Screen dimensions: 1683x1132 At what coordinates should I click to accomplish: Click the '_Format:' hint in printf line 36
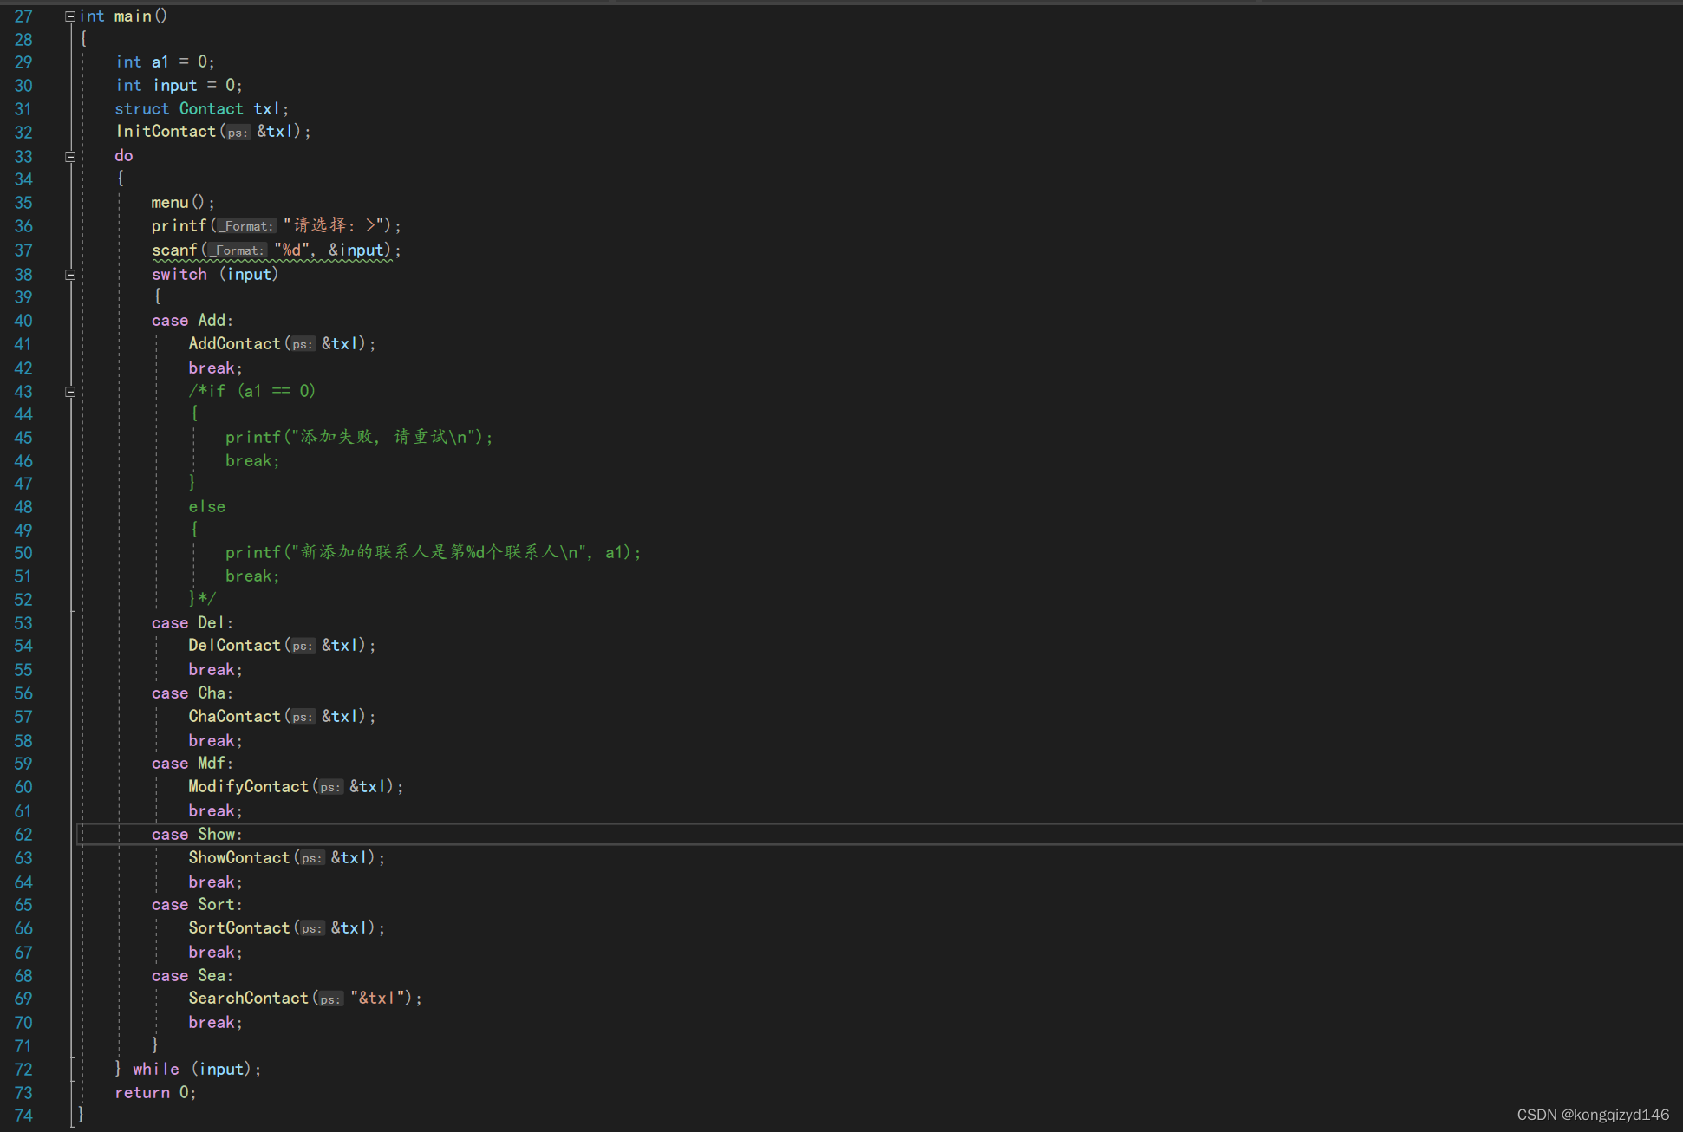click(x=246, y=226)
